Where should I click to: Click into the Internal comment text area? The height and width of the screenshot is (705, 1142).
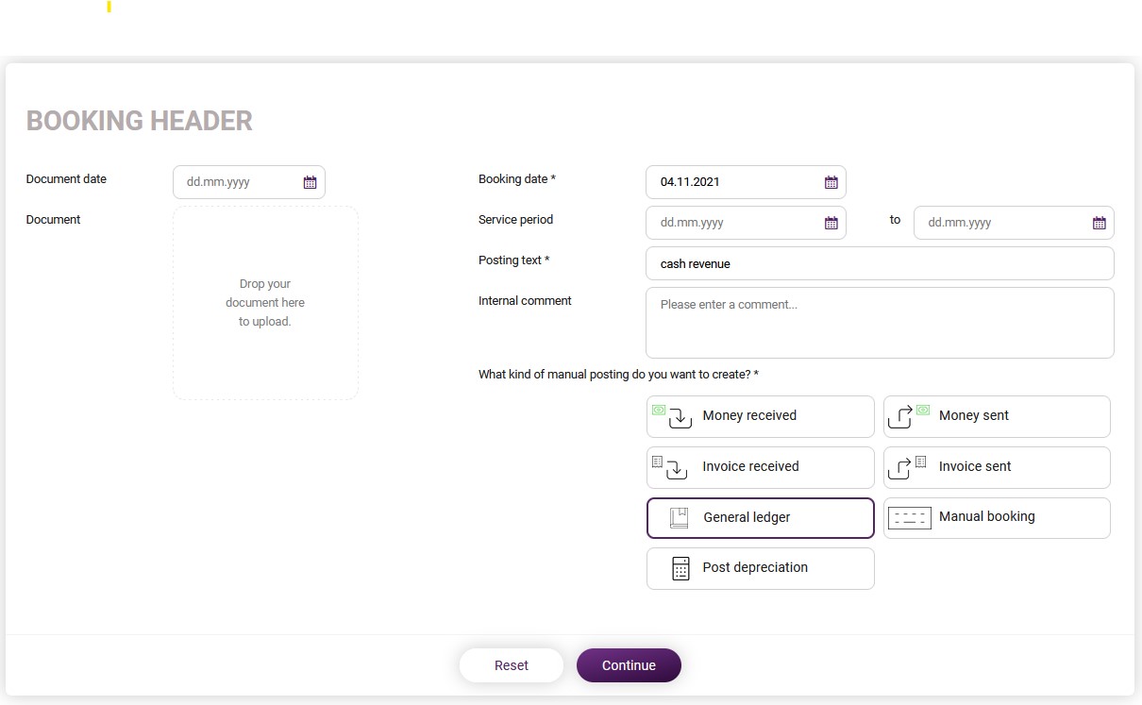point(880,323)
